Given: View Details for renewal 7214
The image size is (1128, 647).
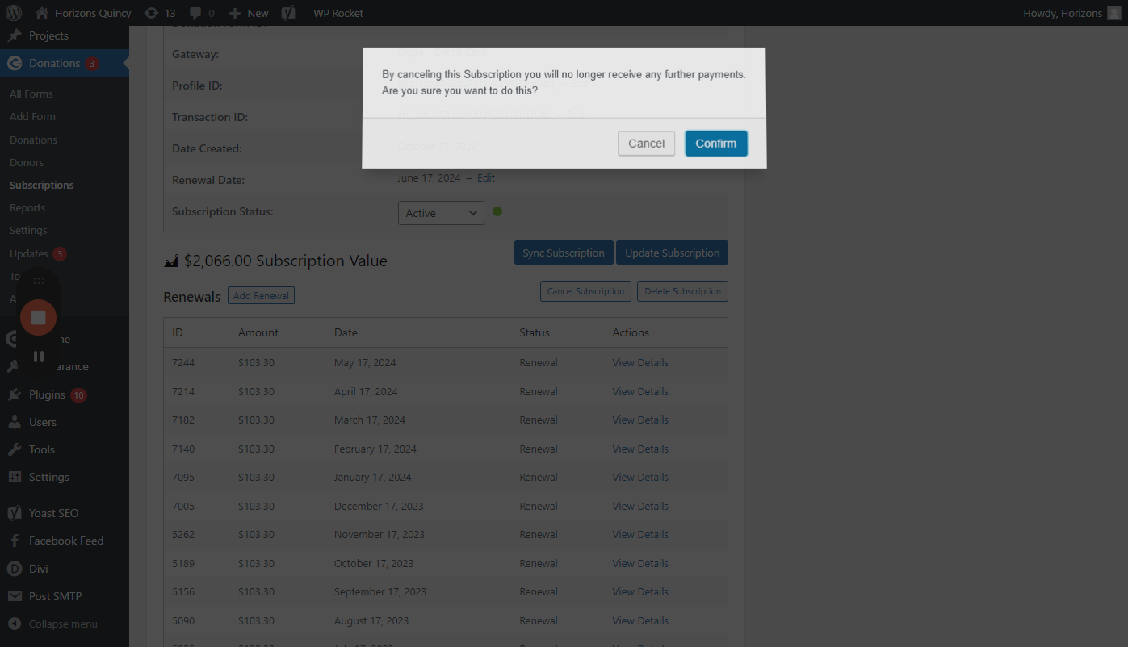Looking at the screenshot, I should (x=640, y=391).
